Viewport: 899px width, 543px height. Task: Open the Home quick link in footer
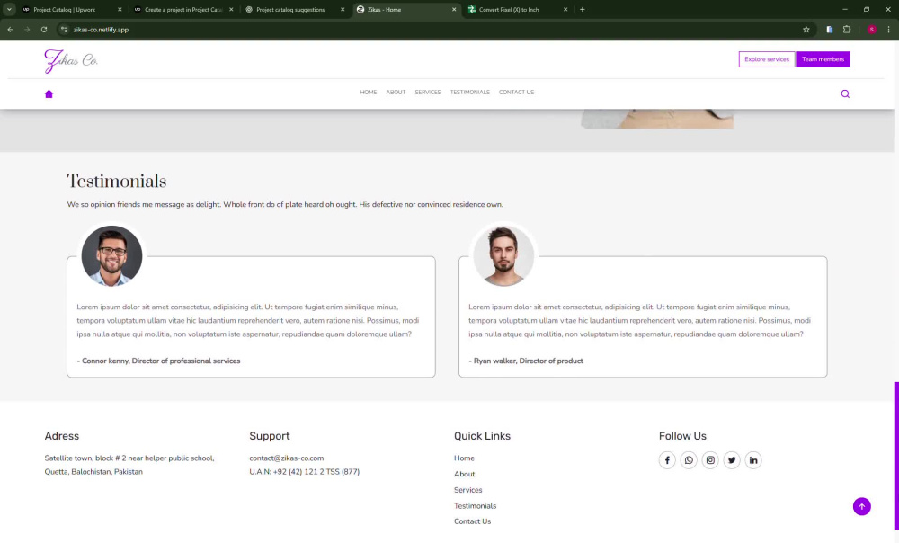coord(464,458)
